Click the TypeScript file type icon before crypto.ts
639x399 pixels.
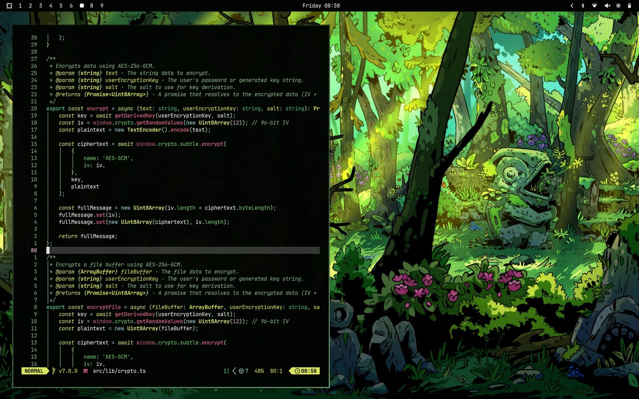pos(86,371)
